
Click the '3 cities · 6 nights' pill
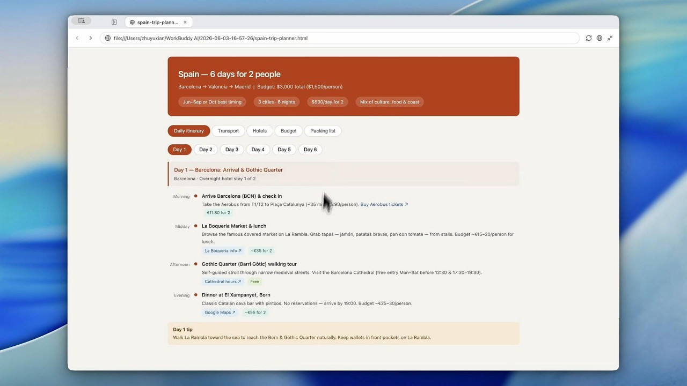(x=276, y=102)
